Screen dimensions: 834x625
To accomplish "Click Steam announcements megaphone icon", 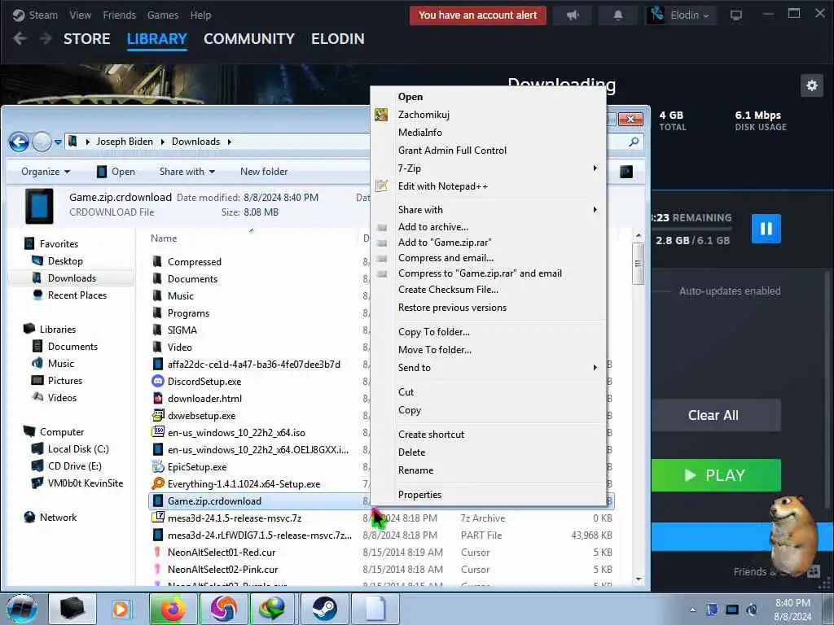I will coord(573,15).
